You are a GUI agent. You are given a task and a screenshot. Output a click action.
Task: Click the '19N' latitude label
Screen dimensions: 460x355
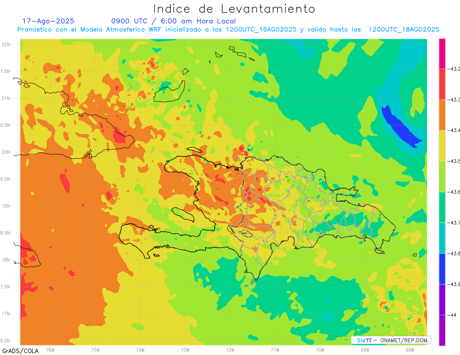(x=6, y=206)
